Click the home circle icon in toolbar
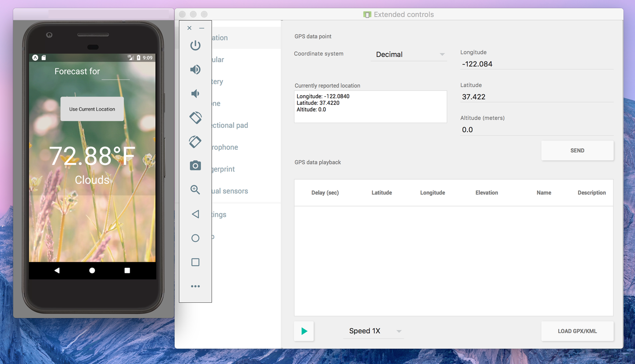Screen dimensions: 635x364 [195, 238]
